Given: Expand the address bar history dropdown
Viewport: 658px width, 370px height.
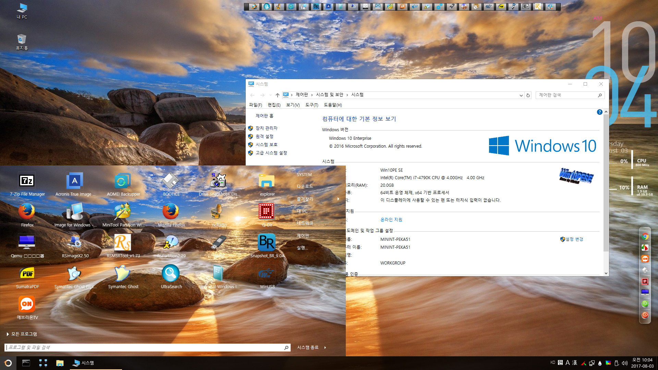Looking at the screenshot, I should [521, 95].
